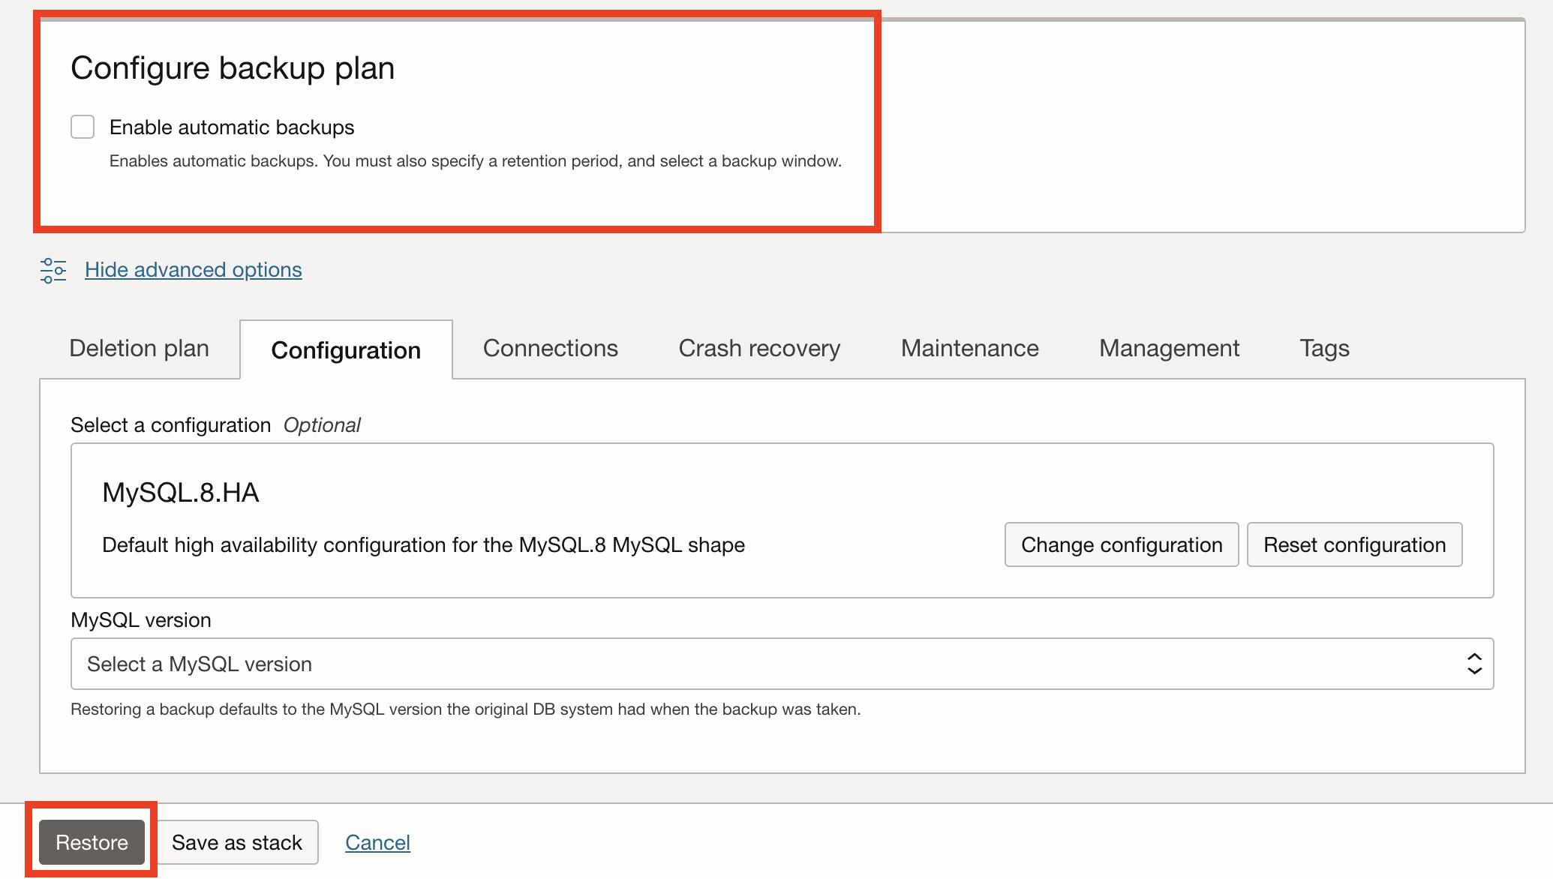Open the Deletion plan tab

tap(139, 348)
